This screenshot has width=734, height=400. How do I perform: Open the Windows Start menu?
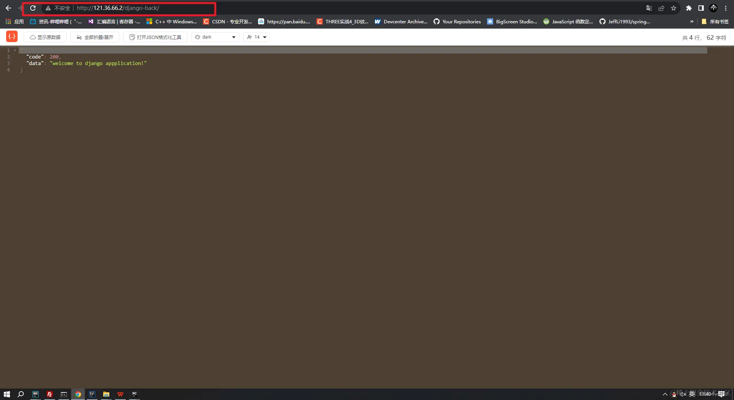click(7, 394)
